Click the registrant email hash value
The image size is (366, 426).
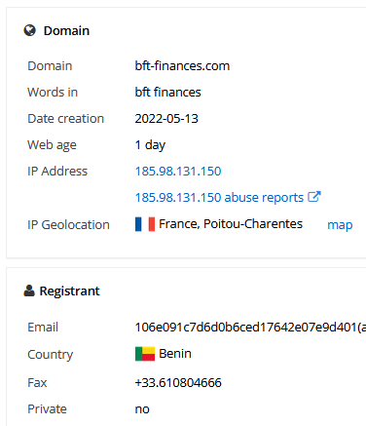tap(250, 328)
